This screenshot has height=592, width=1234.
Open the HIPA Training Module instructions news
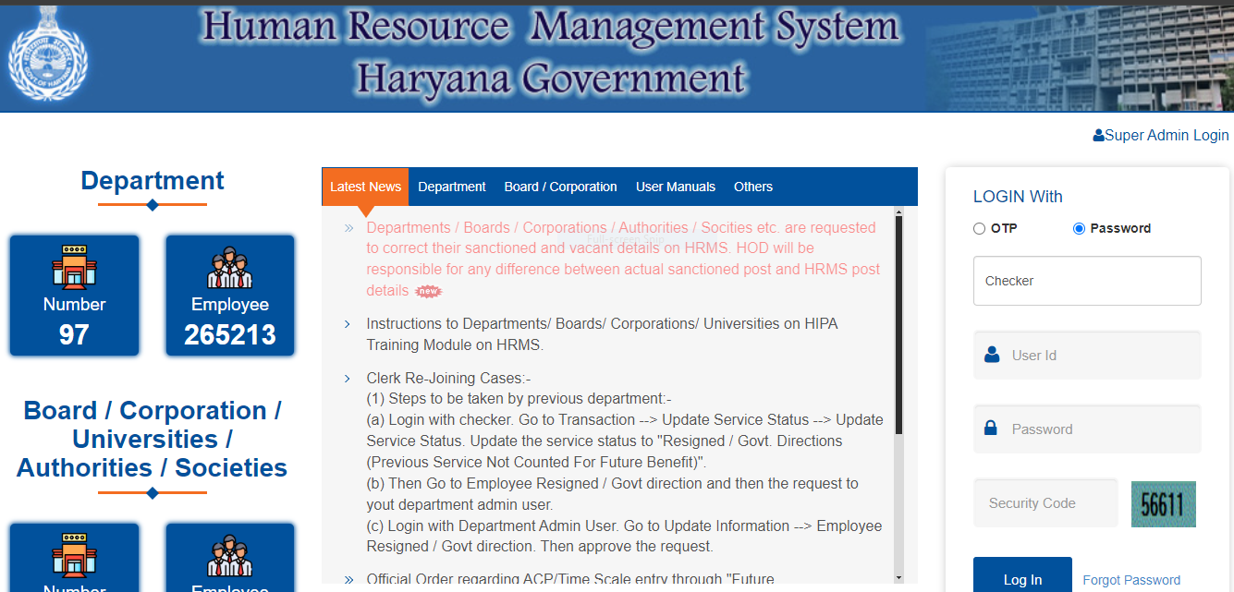[x=602, y=334]
